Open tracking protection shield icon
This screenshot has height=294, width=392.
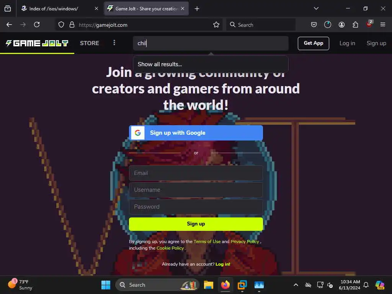[61, 25]
